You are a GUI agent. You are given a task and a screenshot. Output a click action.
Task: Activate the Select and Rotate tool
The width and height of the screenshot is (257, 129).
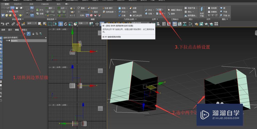click(x=66, y=24)
